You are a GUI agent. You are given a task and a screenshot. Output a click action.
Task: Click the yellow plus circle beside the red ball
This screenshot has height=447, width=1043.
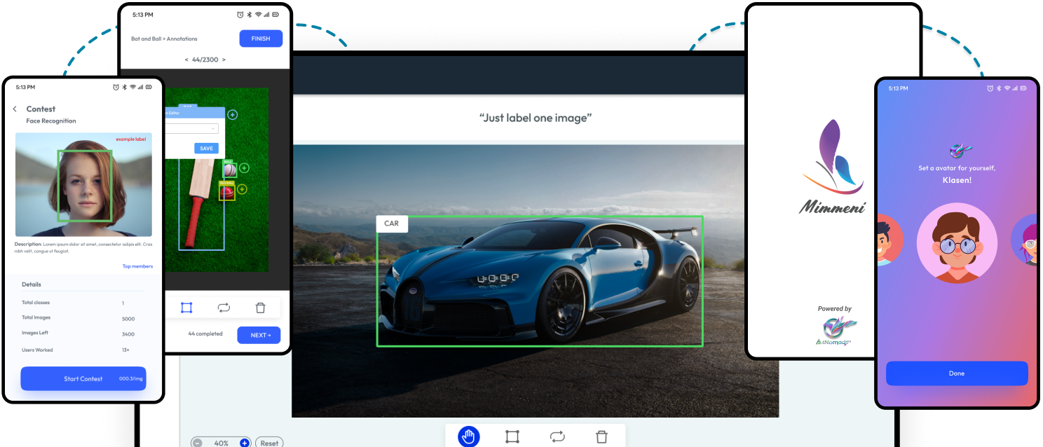[x=242, y=189]
